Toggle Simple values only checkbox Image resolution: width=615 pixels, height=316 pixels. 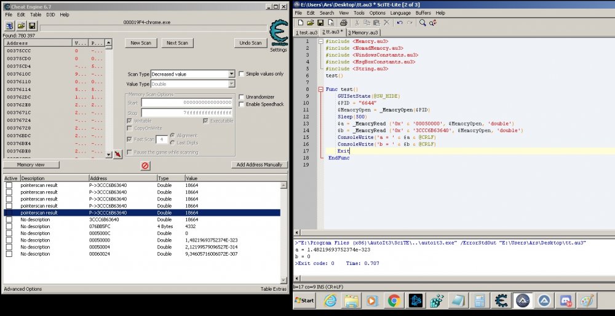(x=242, y=74)
